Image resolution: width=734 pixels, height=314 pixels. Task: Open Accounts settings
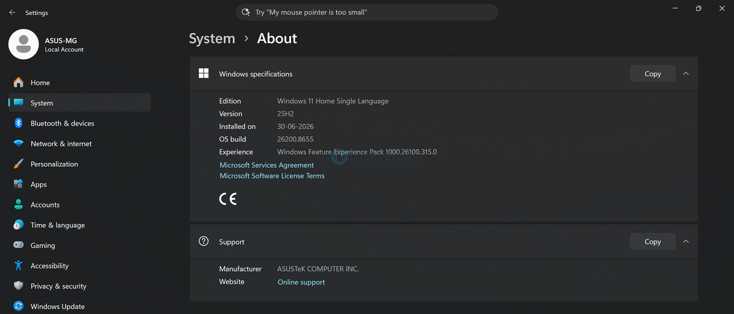click(x=80, y=205)
